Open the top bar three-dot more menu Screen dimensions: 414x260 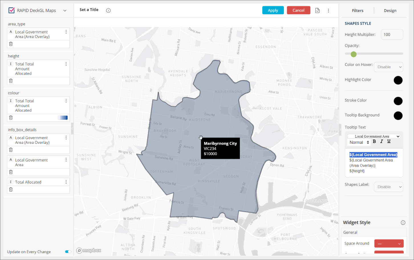(x=328, y=11)
